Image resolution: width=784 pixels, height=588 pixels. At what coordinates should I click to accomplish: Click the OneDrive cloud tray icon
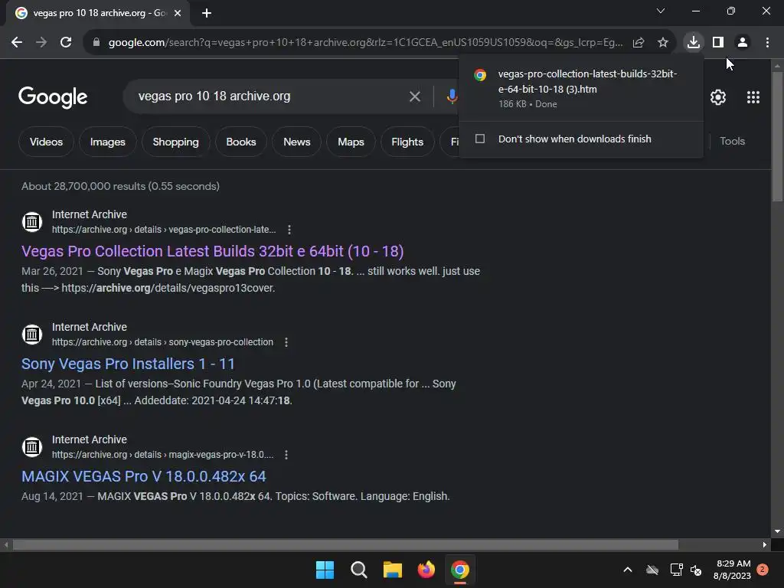pos(652,570)
